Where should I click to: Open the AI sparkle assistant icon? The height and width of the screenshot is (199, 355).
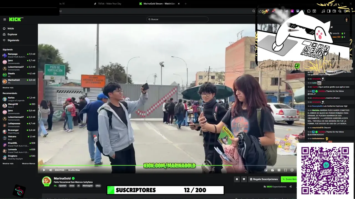click(x=340, y=11)
